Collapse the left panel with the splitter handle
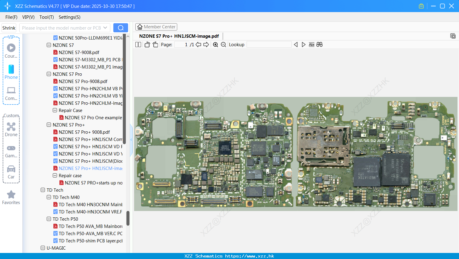 pyautogui.click(x=131, y=140)
